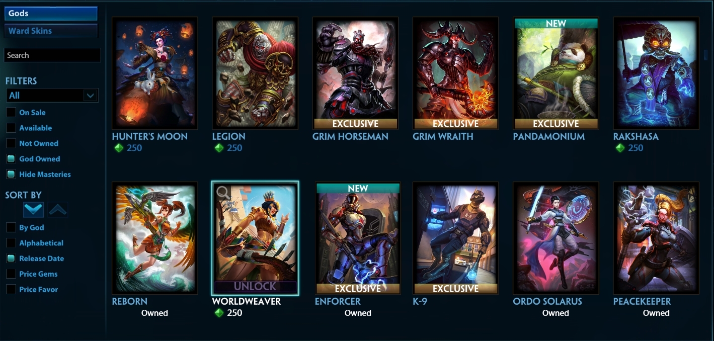Select descending sort arrow icon

click(x=34, y=210)
